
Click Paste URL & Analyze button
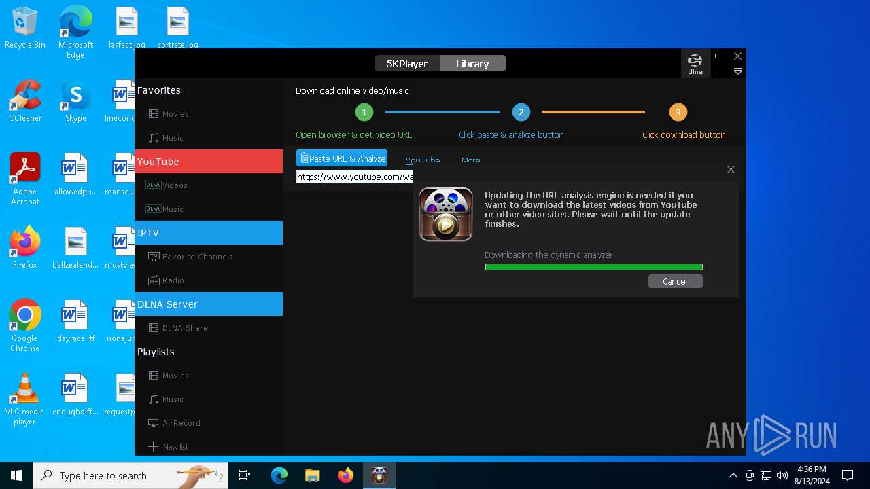342,158
